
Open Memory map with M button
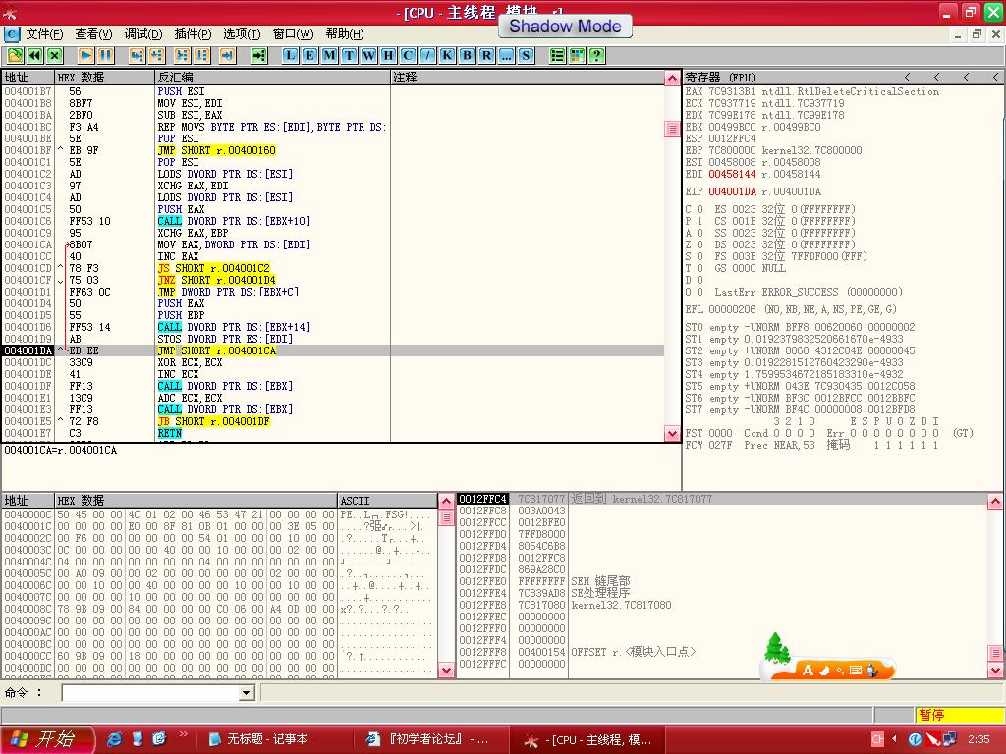pyautogui.click(x=329, y=55)
